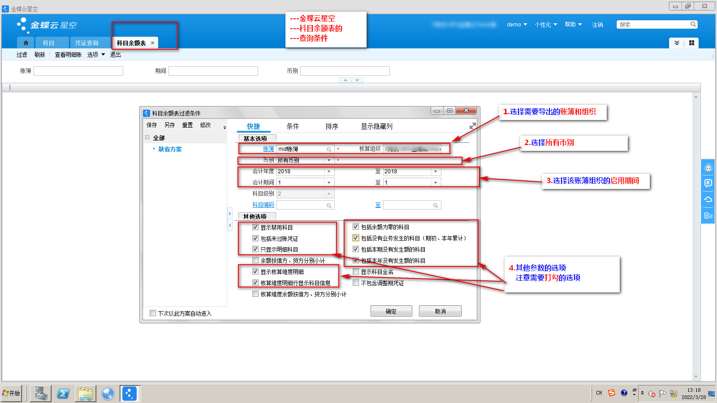Open the 显示隐藏列 tab
The image size is (717, 403).
[376, 127]
